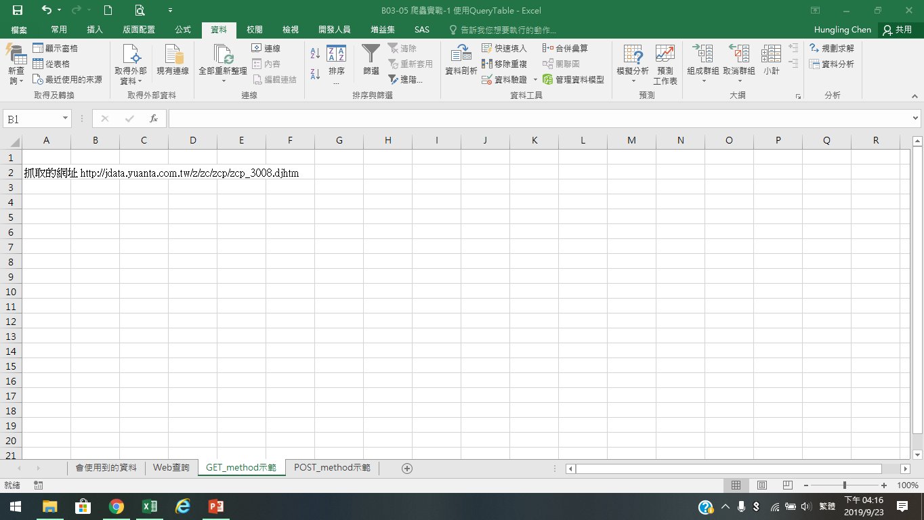Click From Table (從表格)
The height and width of the screenshot is (520, 924).
click(x=51, y=64)
